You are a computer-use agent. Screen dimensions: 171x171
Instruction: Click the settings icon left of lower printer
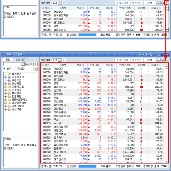tap(158, 60)
